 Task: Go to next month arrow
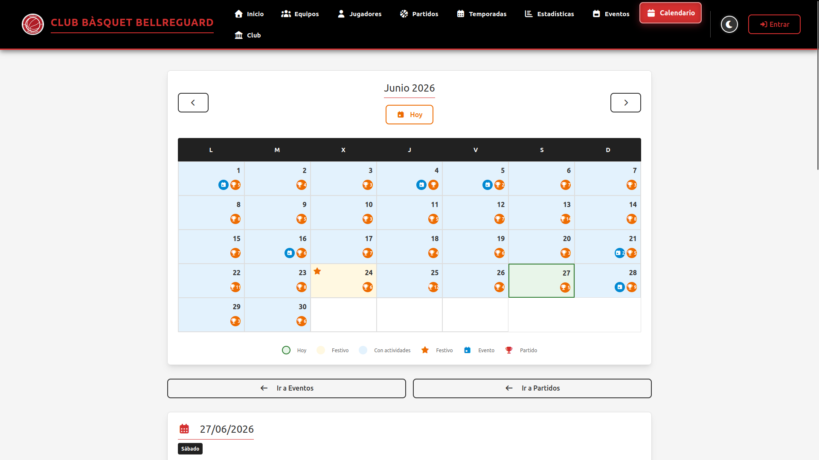coord(626,103)
